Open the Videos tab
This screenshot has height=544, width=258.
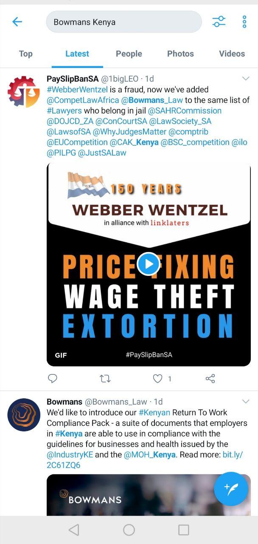(232, 54)
